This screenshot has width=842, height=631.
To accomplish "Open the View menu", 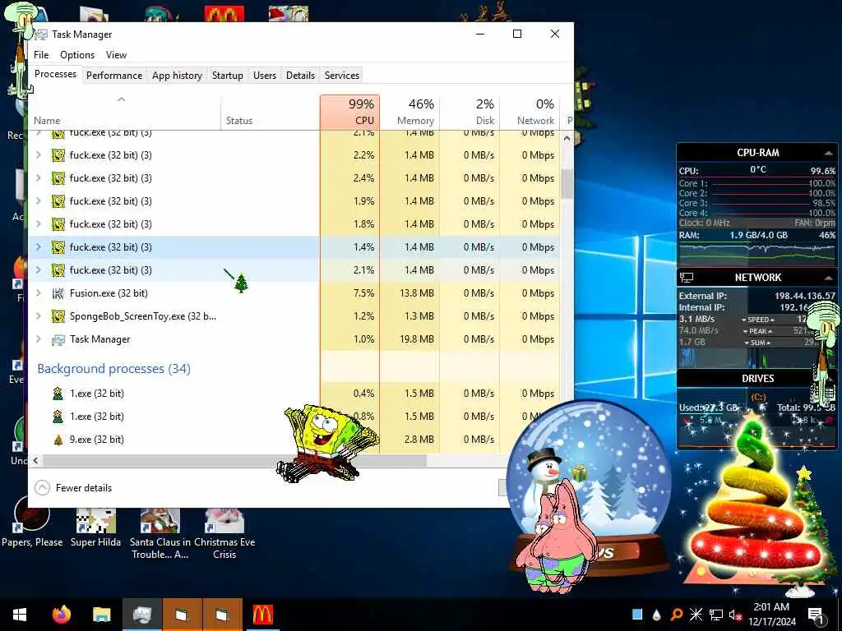I will 116,55.
